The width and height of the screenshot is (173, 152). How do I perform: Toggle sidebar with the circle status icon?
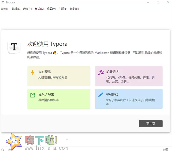pyautogui.click(x=3, y=150)
